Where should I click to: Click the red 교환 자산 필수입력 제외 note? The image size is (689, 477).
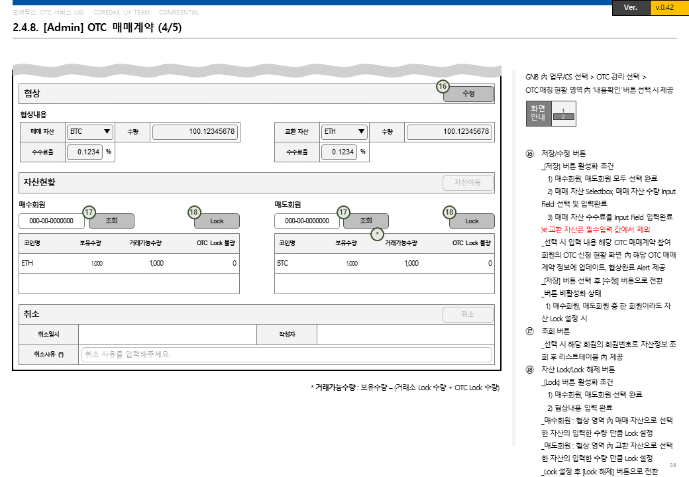[596, 230]
